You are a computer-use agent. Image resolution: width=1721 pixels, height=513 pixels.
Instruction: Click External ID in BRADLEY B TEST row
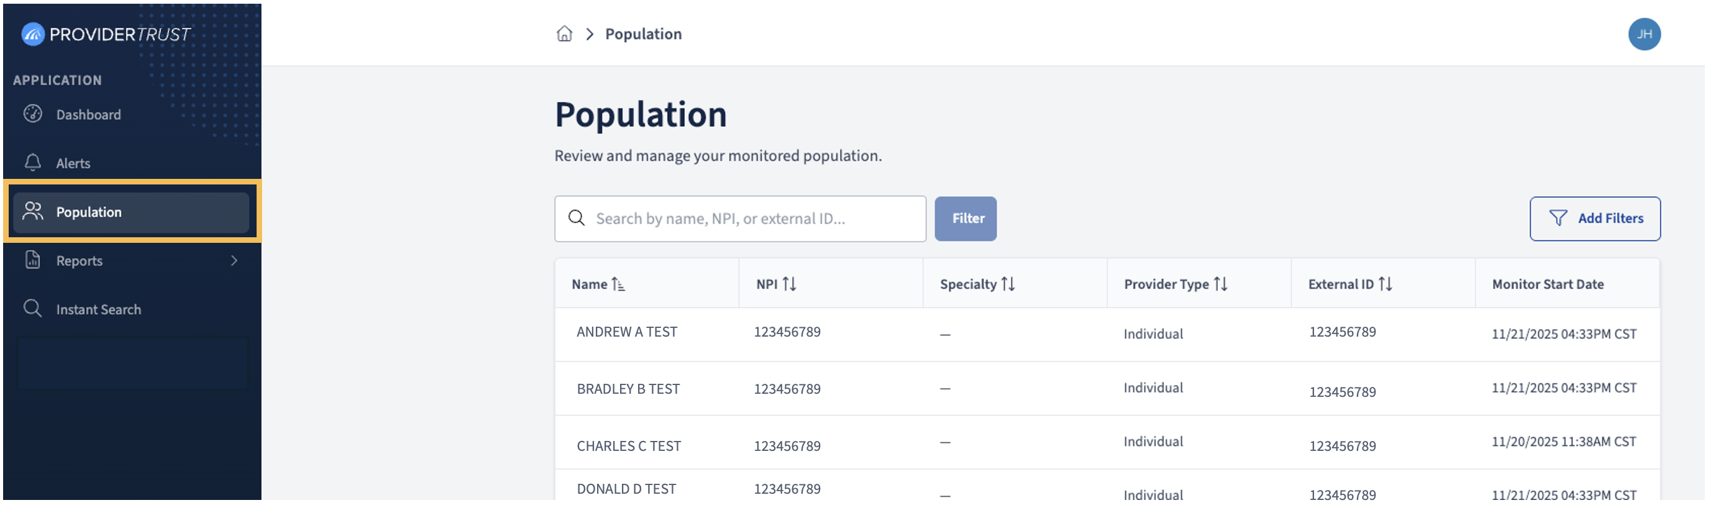(x=1342, y=392)
